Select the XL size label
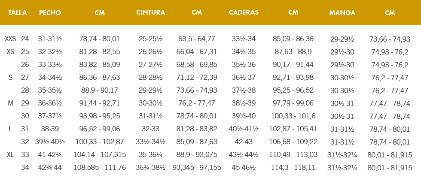421x193 pixels. 10,155
